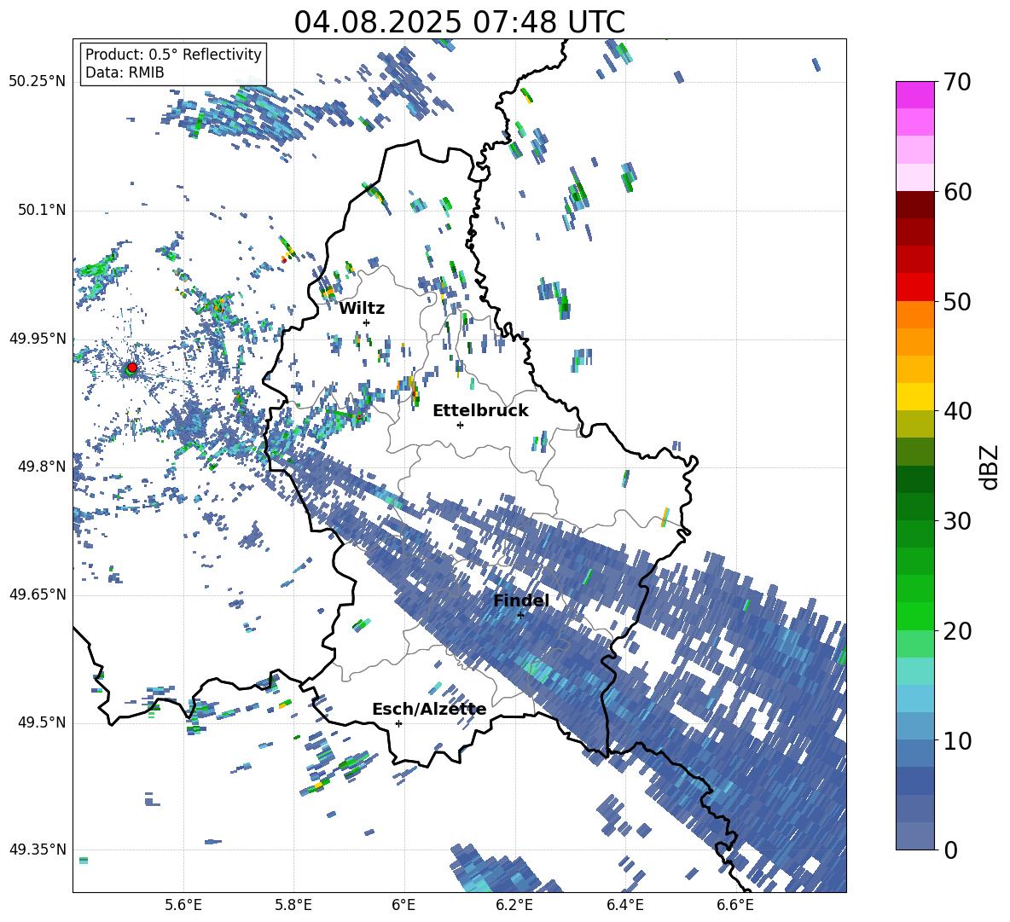Image resolution: width=1010 pixels, height=922 pixels.
Task: Click the 50 tick on colorbar
Action: pos(956,302)
